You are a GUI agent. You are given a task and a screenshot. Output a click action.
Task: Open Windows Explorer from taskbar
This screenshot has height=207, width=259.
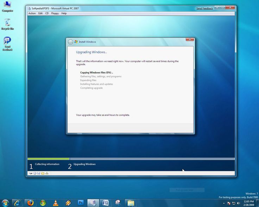(x=131, y=203)
